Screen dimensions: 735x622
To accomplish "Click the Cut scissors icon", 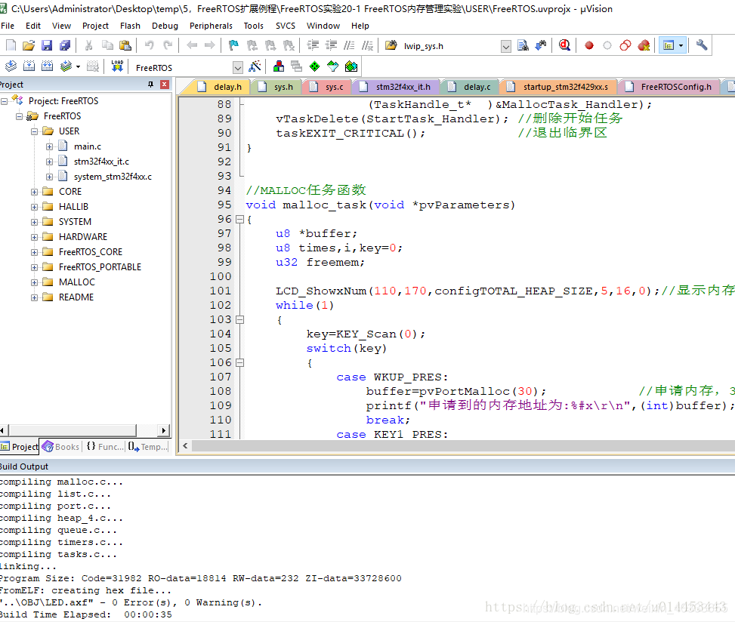I will pos(88,45).
